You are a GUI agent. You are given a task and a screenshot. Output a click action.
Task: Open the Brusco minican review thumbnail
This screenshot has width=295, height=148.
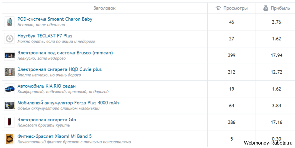[x=10, y=55]
